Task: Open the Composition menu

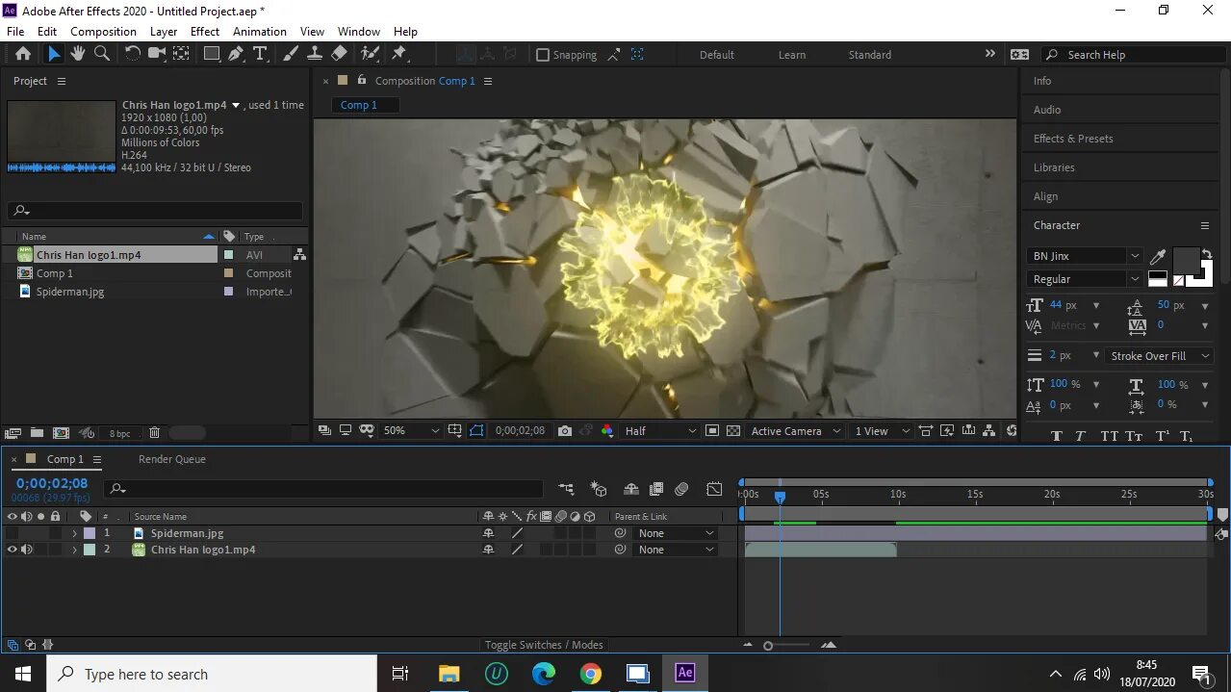Action: coord(103,32)
